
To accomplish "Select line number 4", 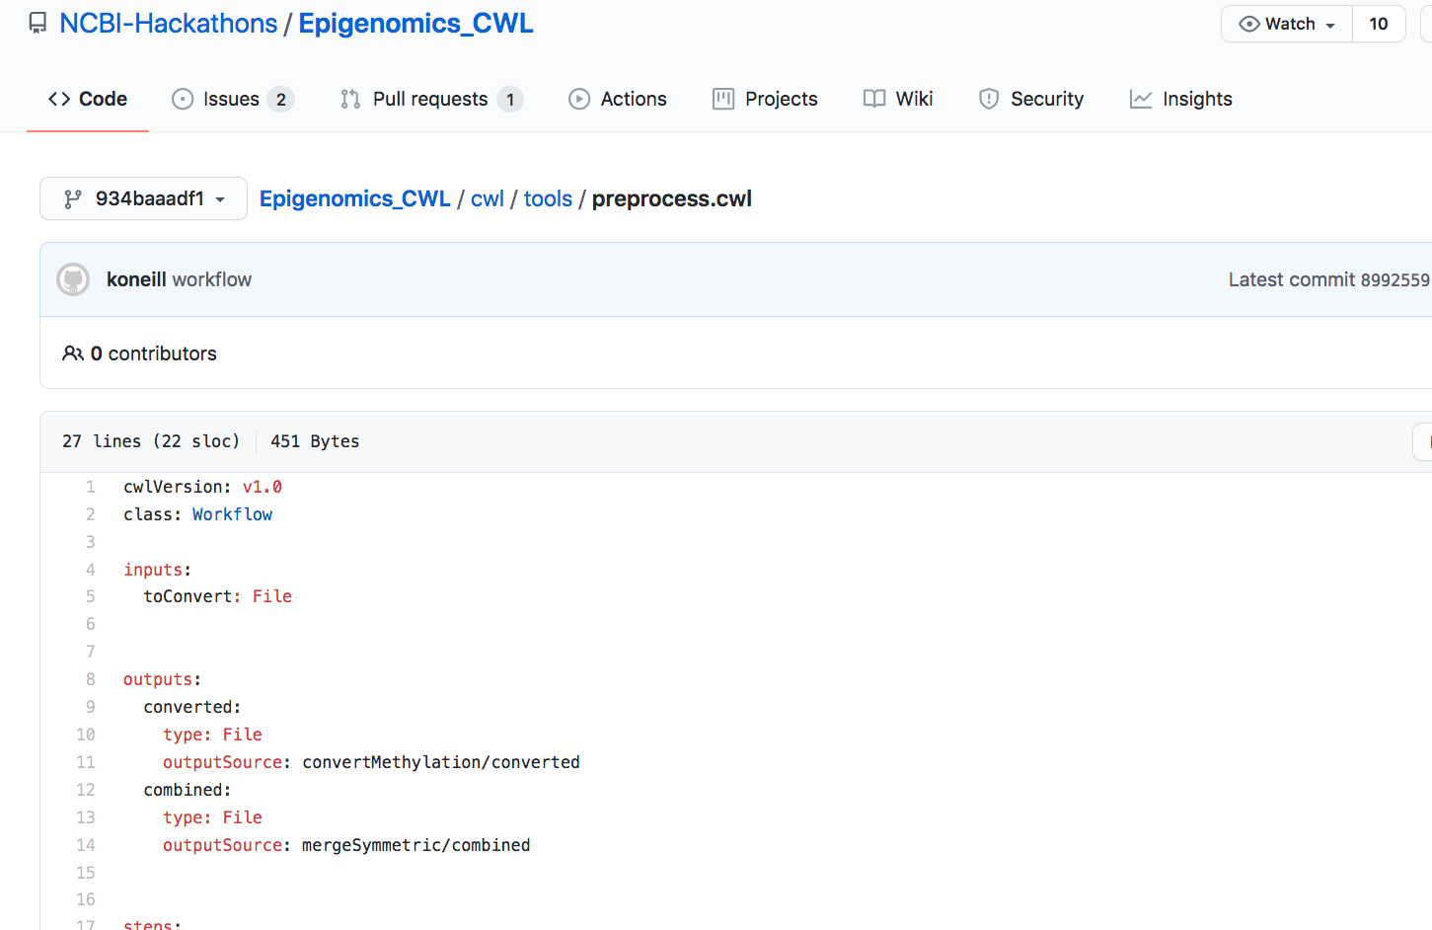I will coord(90,570).
